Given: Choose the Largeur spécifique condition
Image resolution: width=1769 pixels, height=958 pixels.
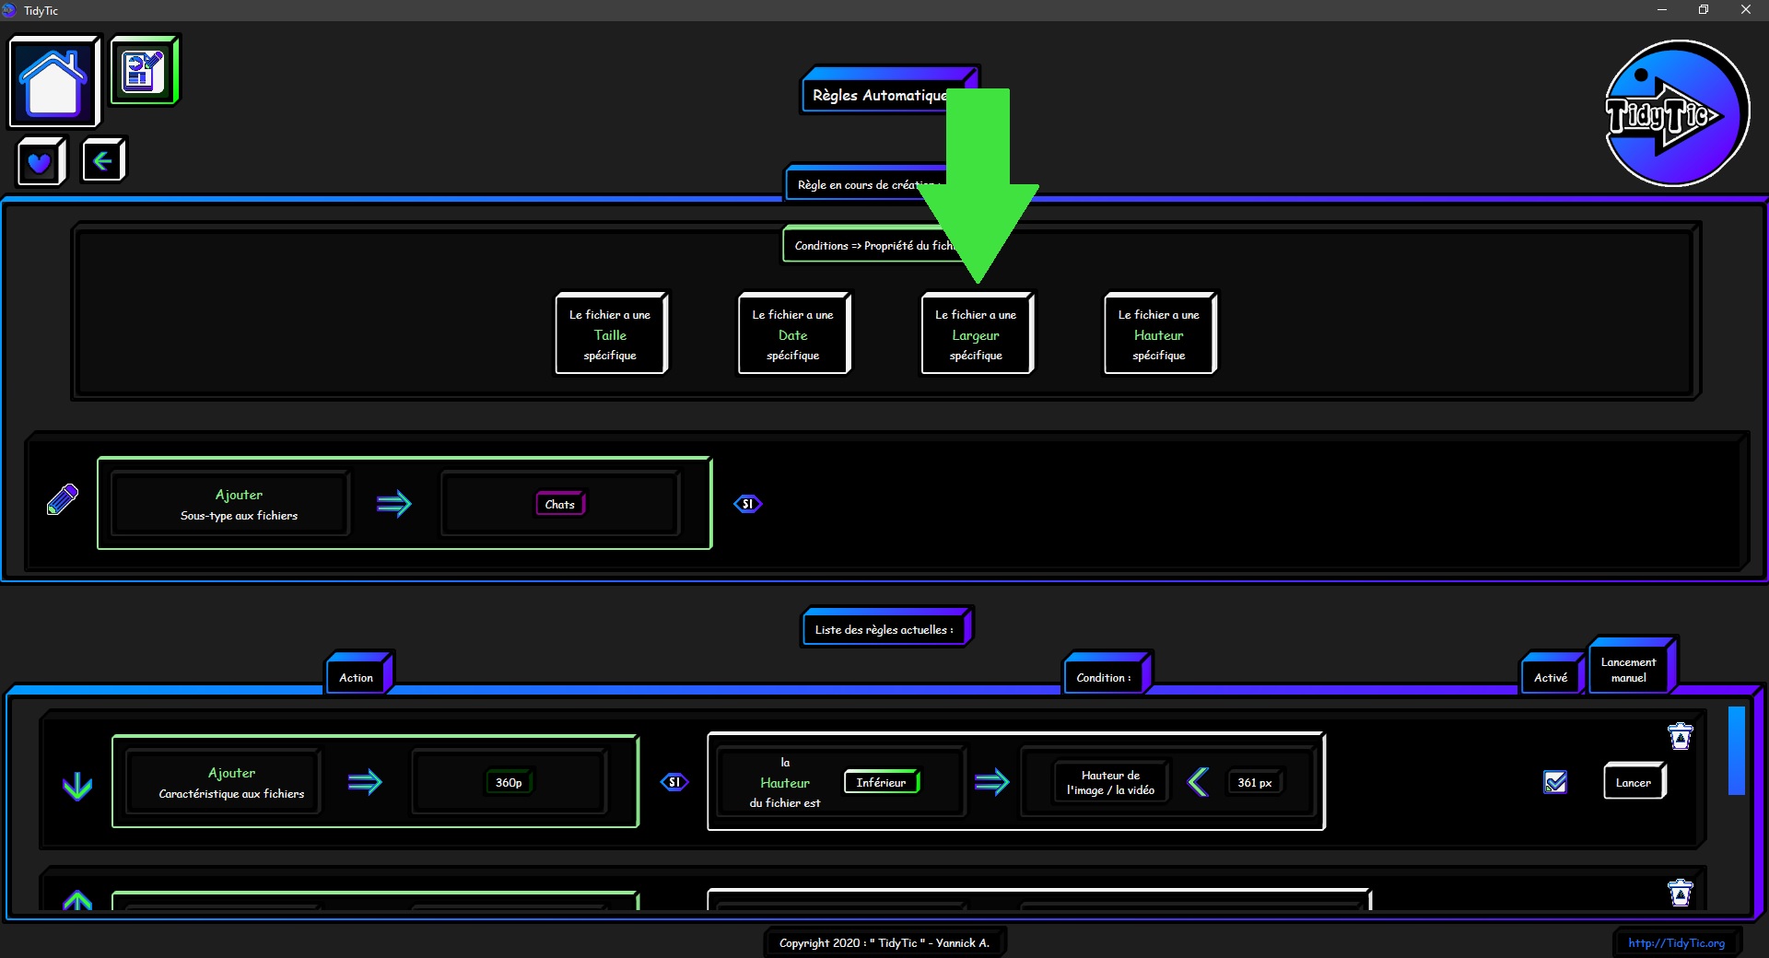Looking at the screenshot, I should (976, 334).
